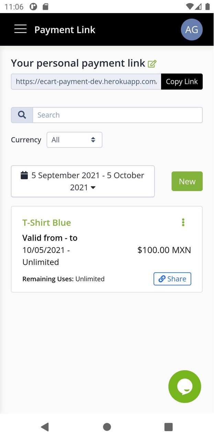214x440 pixels.
Task: Edit personal payment link pencil icon
Action: click(152, 64)
